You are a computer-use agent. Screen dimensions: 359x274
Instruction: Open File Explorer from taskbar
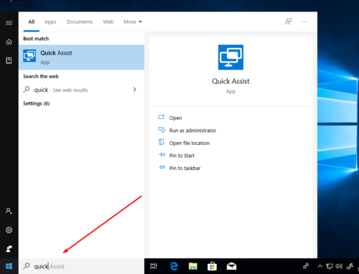point(193,266)
